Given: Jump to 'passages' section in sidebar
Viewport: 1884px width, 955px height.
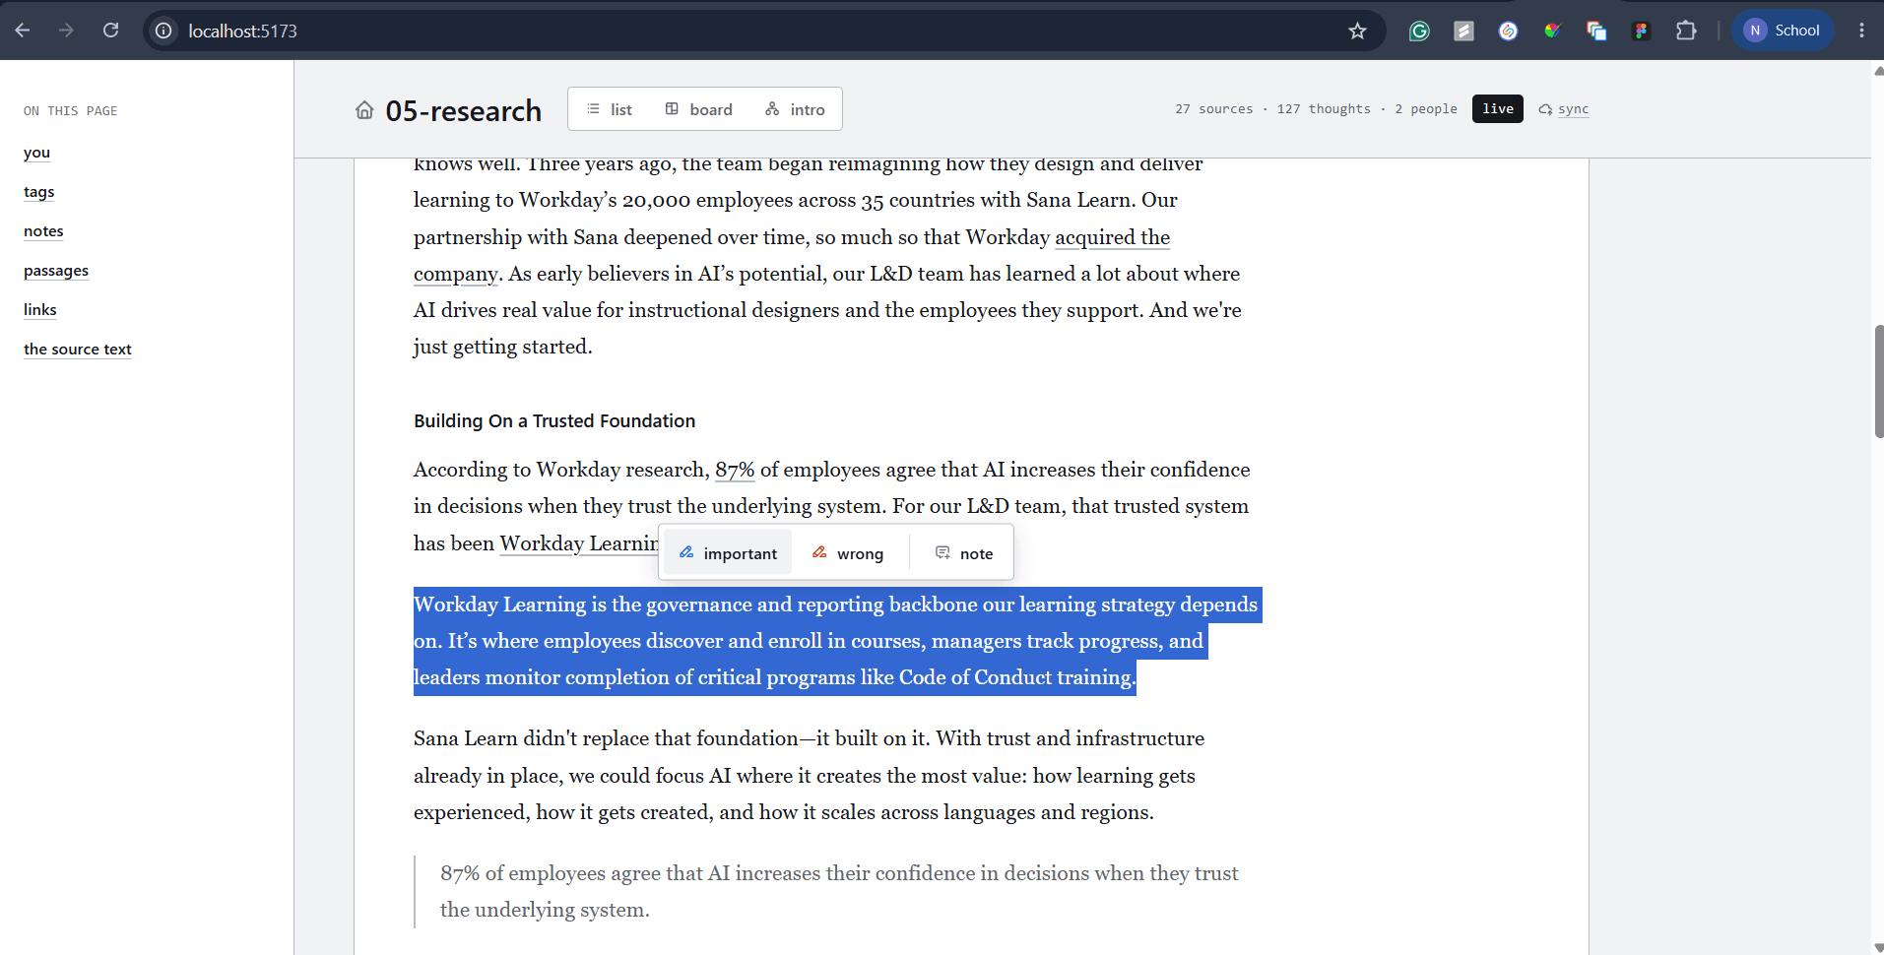Looking at the screenshot, I should (56, 271).
